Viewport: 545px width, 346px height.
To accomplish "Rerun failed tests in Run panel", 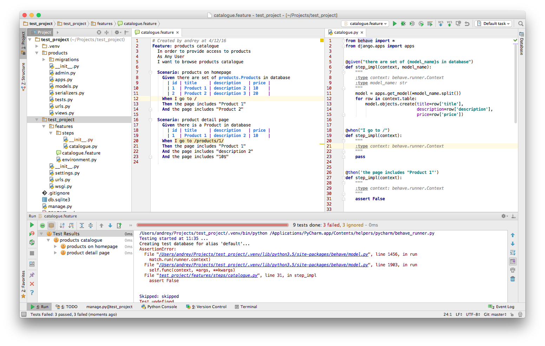I will coord(32,234).
